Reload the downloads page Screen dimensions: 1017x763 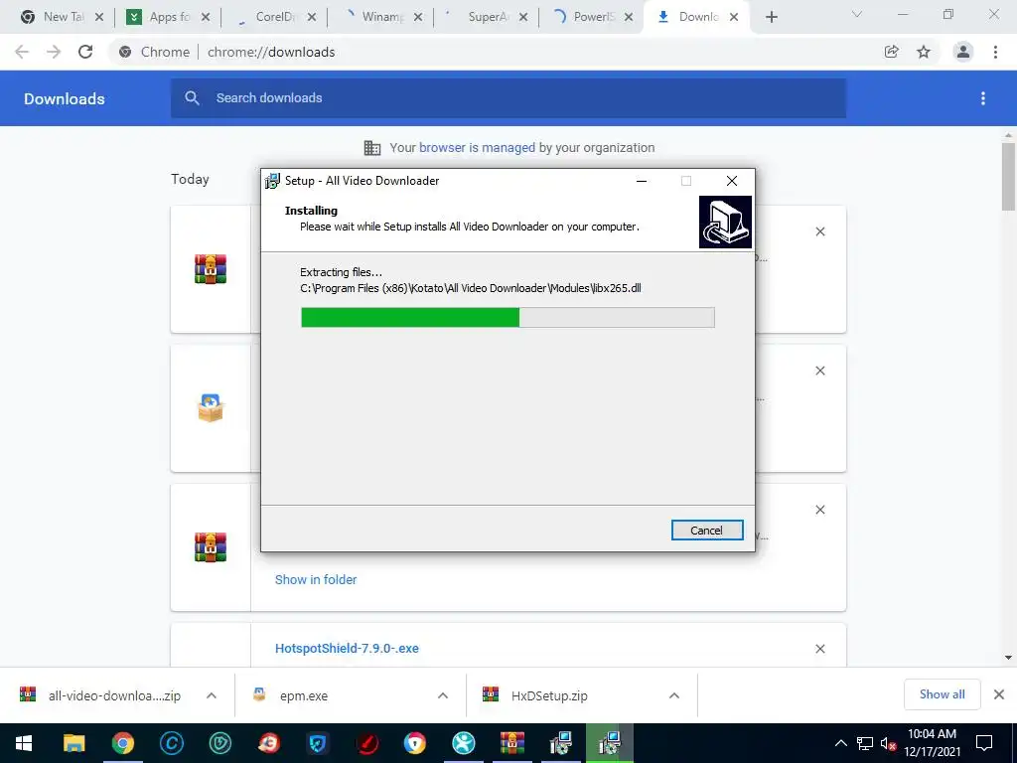[x=85, y=52]
